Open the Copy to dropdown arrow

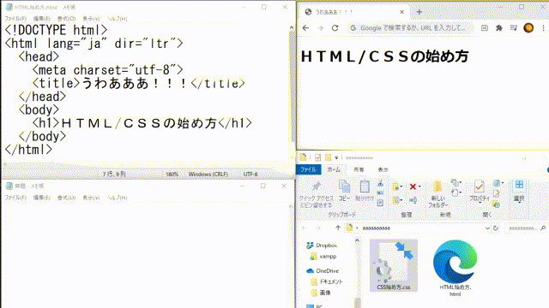click(x=401, y=200)
